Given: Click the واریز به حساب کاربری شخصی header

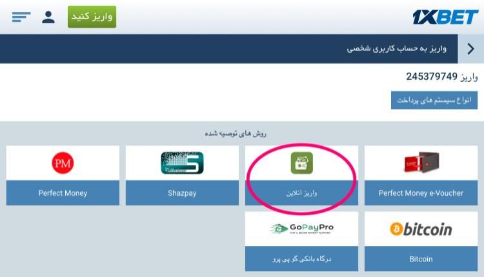Looking at the screenshot, I should click(x=397, y=49).
